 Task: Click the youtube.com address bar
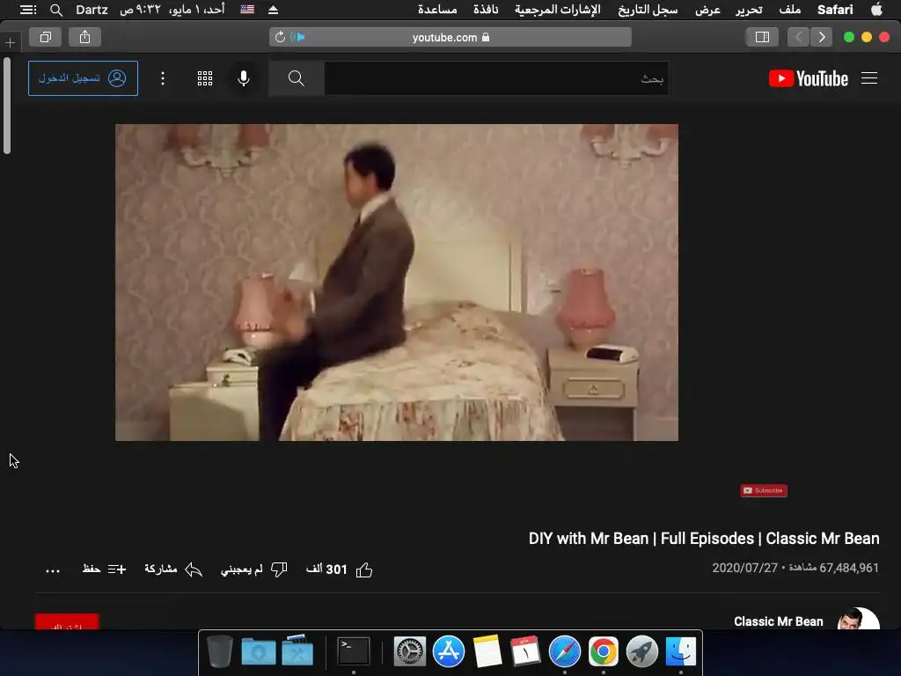coord(450,37)
